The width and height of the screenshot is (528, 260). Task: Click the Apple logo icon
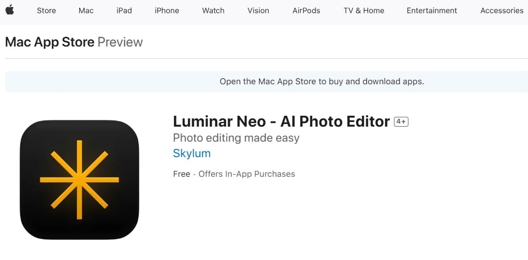[10, 10]
